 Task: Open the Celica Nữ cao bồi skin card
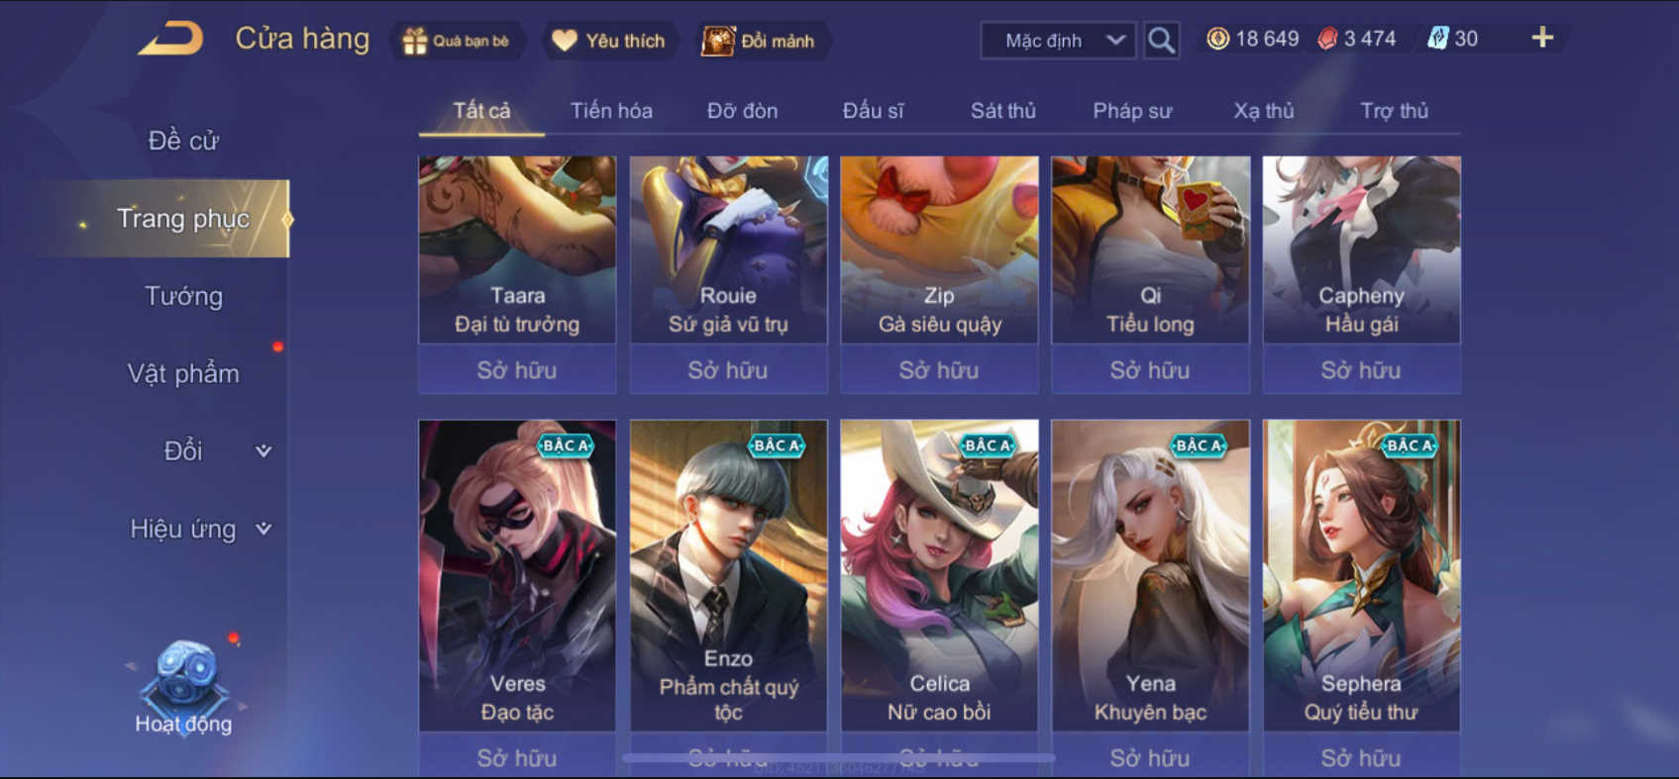(x=939, y=575)
